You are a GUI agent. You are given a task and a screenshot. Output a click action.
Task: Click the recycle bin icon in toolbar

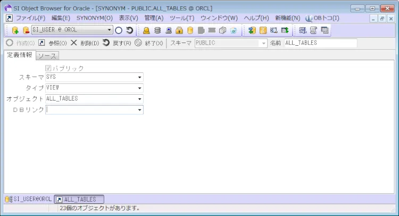234,30
